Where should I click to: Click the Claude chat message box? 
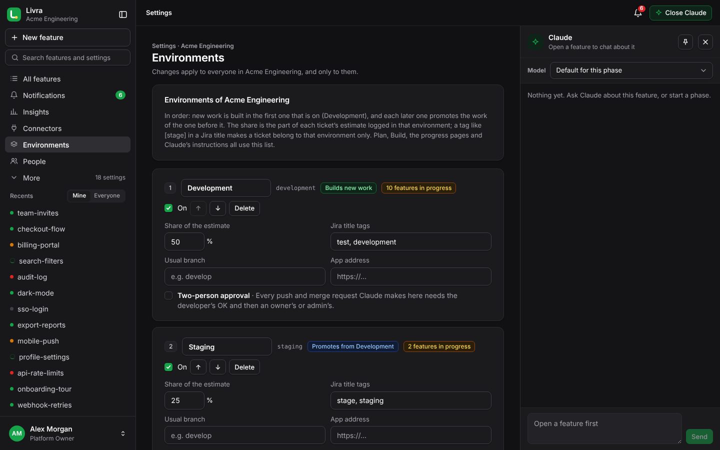click(x=604, y=428)
